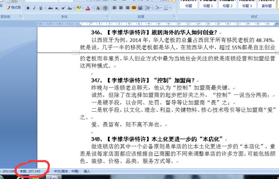
Task: Open the Clipboard (剪贴板) pane launcher
Action: [x=21, y=16]
